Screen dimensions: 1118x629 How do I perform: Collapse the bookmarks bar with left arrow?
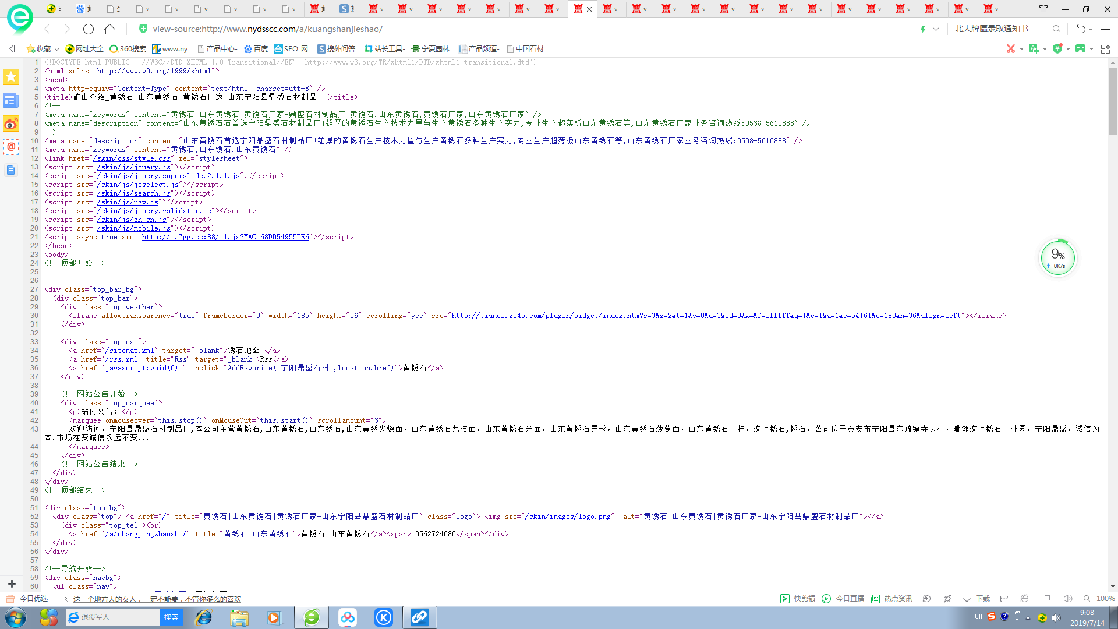coord(12,49)
